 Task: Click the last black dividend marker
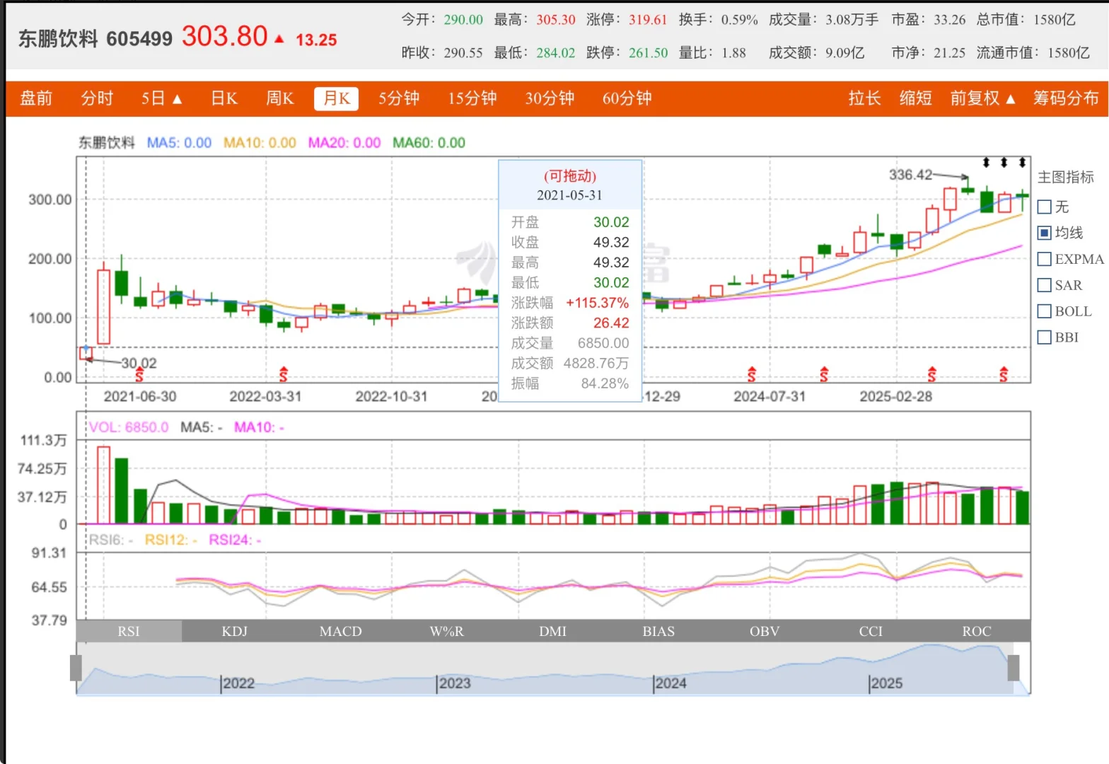point(1022,163)
